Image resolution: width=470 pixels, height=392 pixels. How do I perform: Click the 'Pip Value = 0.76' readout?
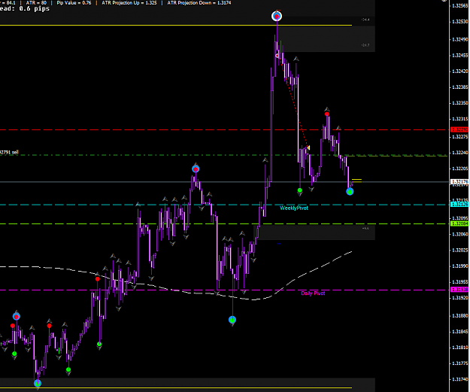[74, 3]
